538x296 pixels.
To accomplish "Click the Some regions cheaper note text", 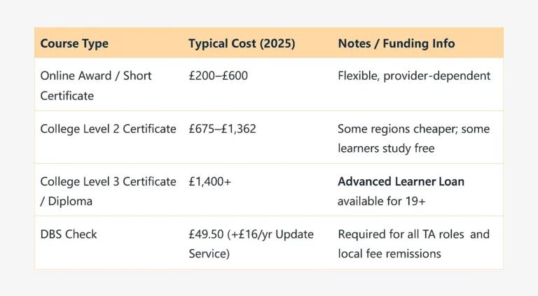I will click(x=413, y=129).
